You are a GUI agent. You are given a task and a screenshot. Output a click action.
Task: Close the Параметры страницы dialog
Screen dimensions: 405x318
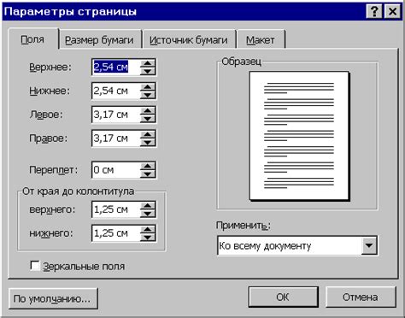pyautogui.click(x=392, y=11)
